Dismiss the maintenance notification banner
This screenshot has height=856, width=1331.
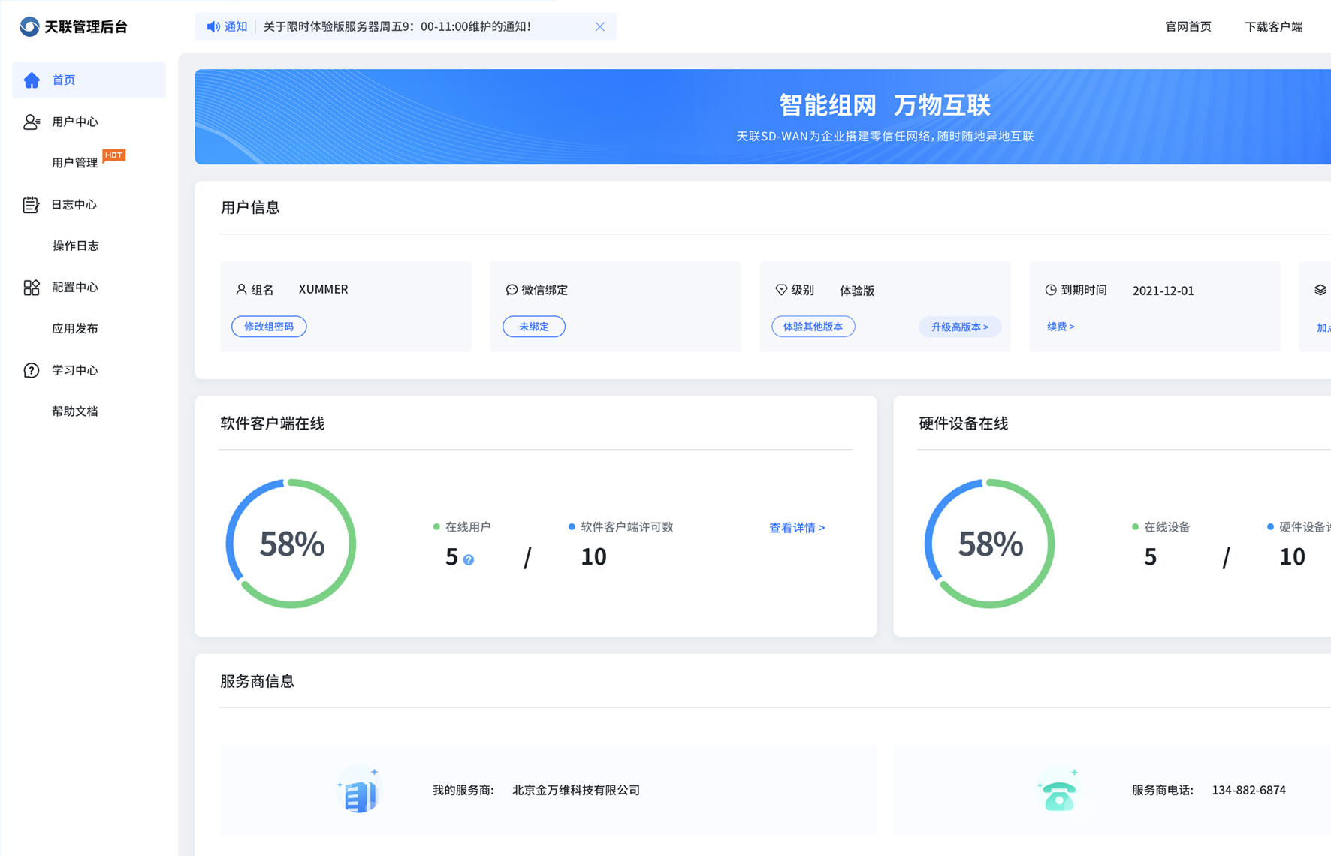click(599, 27)
